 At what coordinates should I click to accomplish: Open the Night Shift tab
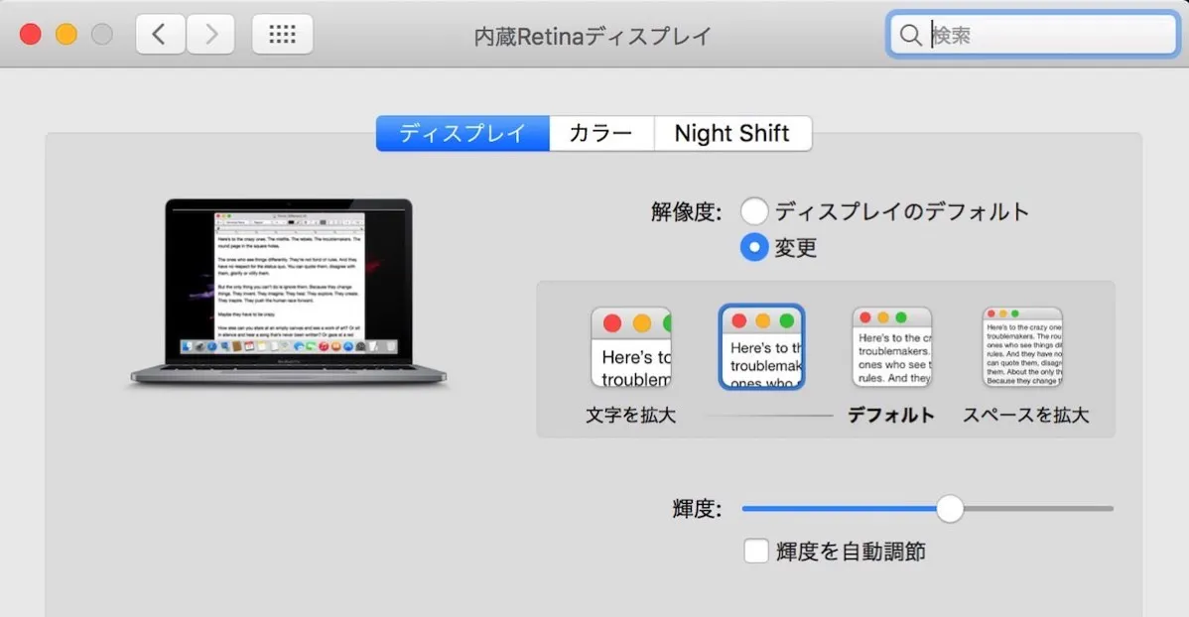[x=732, y=133]
